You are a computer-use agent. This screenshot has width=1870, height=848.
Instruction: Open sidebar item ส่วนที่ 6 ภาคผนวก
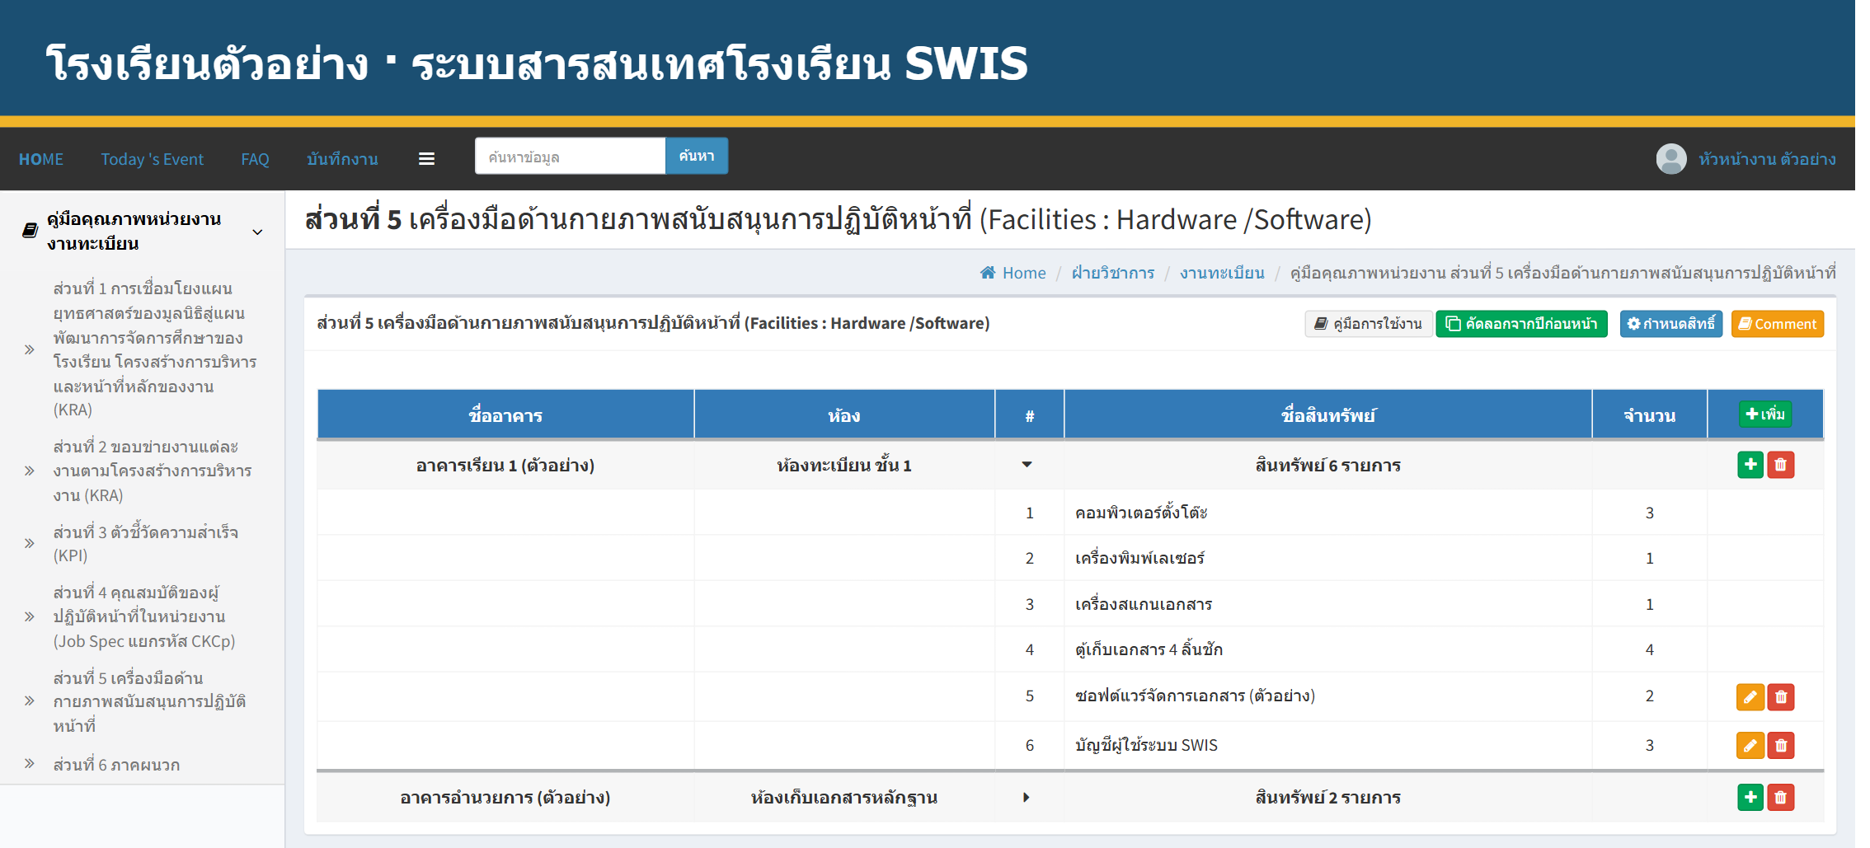click(116, 765)
